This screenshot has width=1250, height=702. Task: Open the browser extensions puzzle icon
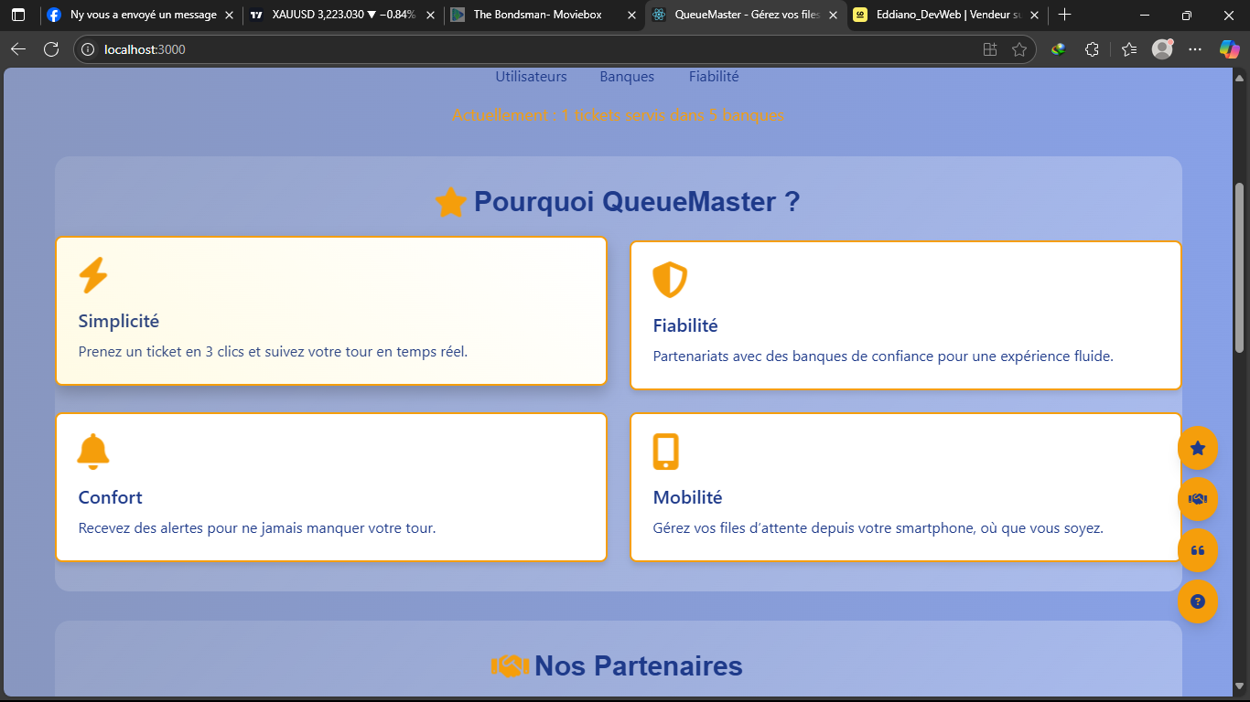(1092, 49)
